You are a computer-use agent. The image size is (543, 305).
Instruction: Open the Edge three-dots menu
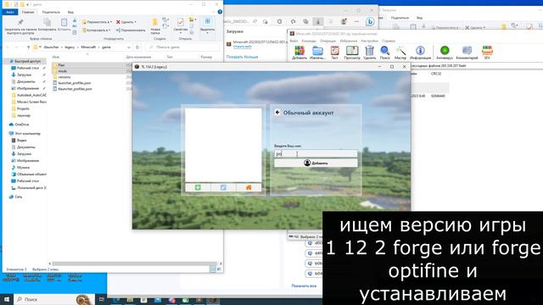coord(356,21)
